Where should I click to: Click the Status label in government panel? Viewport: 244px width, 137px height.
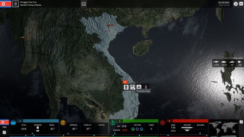[101, 125]
